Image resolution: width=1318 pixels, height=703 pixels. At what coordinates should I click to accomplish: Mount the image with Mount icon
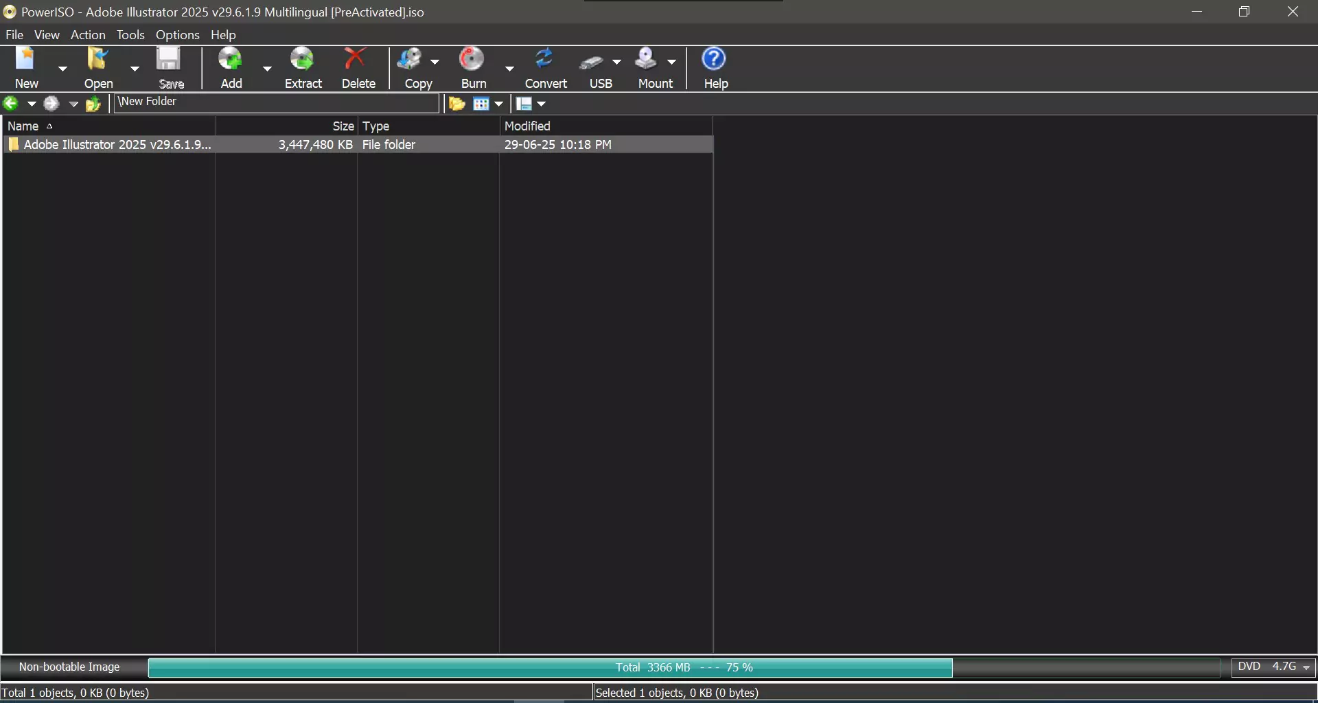(646, 60)
